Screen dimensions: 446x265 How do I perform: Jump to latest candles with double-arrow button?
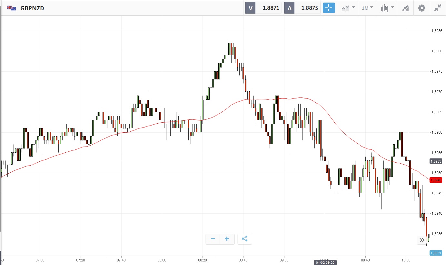pos(422,240)
